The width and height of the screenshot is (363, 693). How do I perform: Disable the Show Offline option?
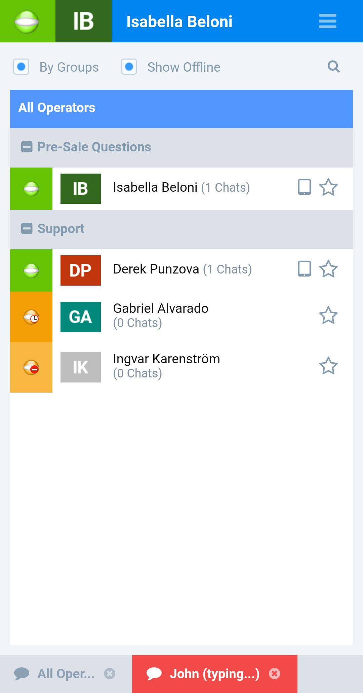(129, 67)
